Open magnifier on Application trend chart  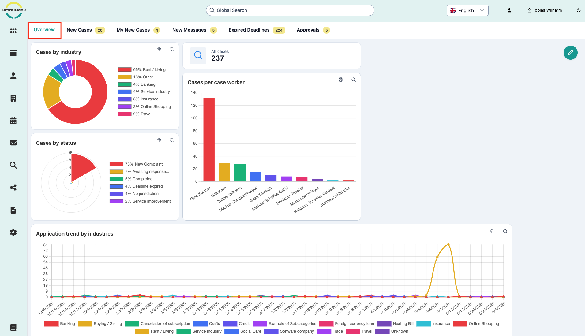pyautogui.click(x=505, y=231)
